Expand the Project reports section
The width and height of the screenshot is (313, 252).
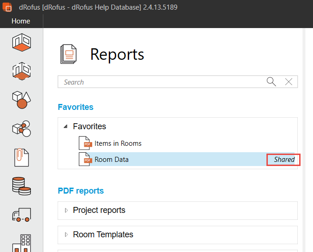(66, 210)
